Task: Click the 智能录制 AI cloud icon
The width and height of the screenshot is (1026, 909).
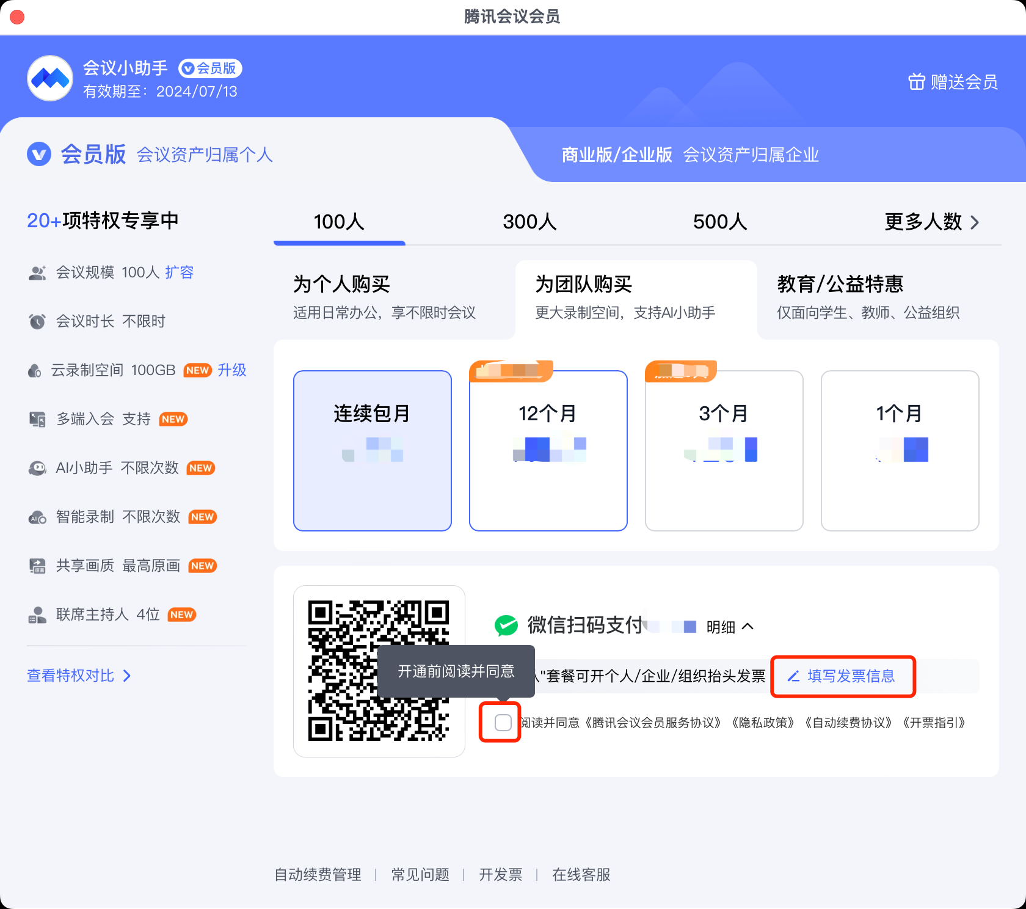Action: [37, 517]
